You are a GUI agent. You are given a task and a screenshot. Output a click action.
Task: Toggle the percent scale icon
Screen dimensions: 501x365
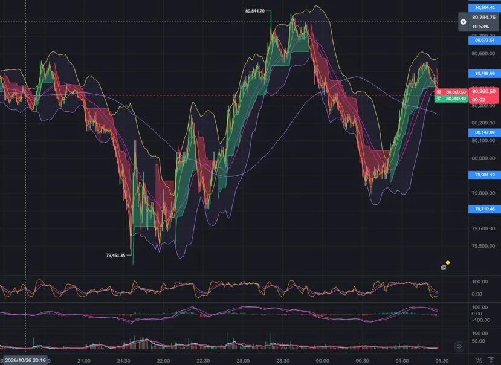tap(479, 360)
